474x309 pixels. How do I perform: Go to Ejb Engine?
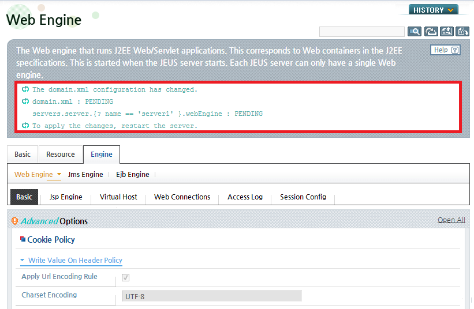pos(133,175)
